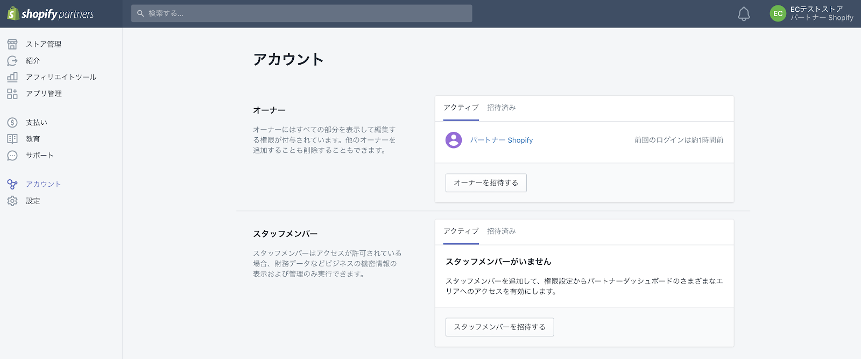Click the 設定 gear icon
The image size is (861, 359).
(x=12, y=201)
